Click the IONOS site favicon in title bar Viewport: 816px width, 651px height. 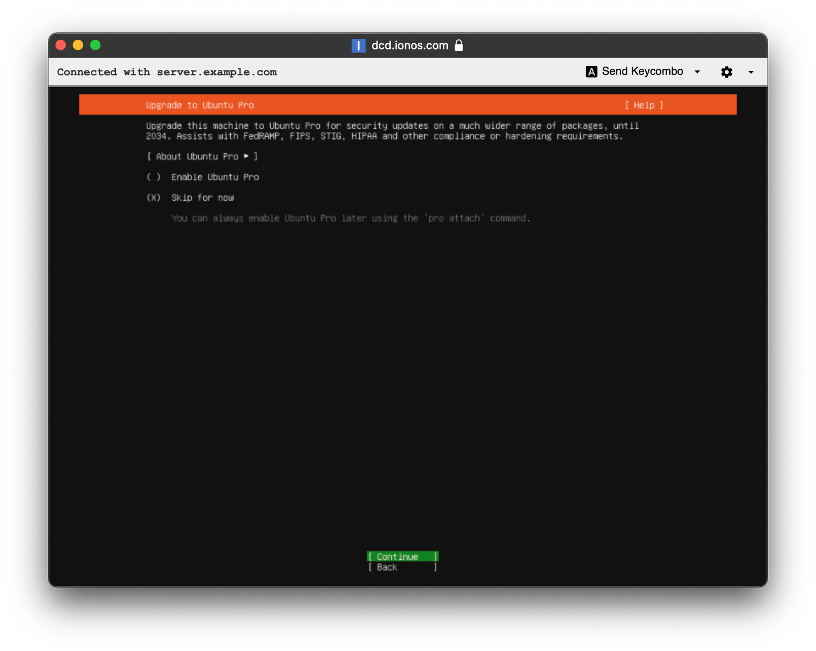coord(359,46)
